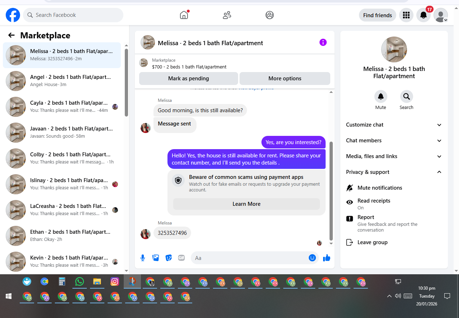The width and height of the screenshot is (459, 318).
Task: Send a thumbs-up like
Action: [327, 258]
